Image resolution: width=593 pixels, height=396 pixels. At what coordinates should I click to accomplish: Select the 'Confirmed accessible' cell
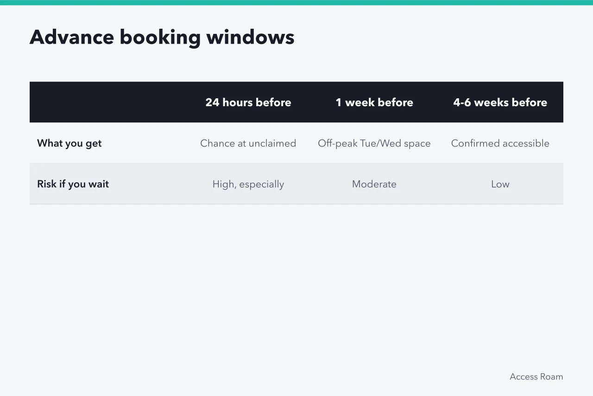click(x=500, y=143)
